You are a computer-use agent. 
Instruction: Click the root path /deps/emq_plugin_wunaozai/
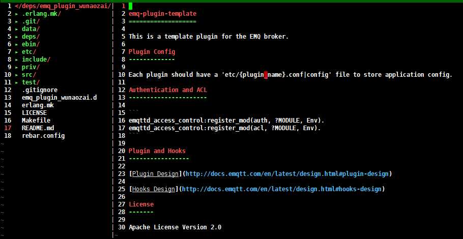[x=63, y=6]
